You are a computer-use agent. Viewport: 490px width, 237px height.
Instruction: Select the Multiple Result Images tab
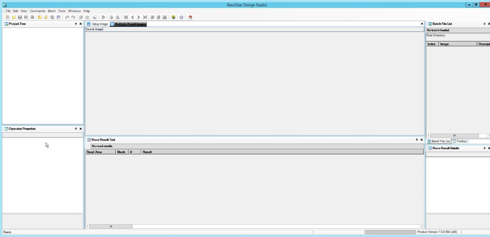(128, 24)
